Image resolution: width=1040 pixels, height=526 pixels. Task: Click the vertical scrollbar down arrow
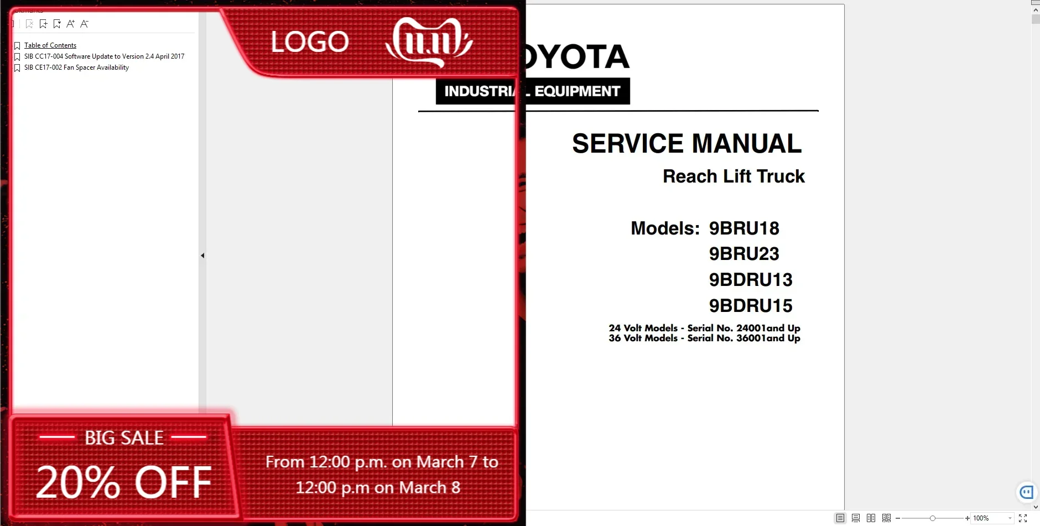pyautogui.click(x=1036, y=507)
